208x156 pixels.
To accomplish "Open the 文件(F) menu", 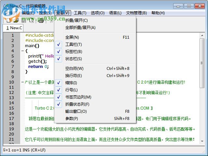I will (x=11, y=13).
